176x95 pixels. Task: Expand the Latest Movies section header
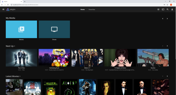(13, 76)
